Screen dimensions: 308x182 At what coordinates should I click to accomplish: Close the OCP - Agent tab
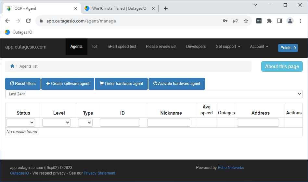click(76, 8)
